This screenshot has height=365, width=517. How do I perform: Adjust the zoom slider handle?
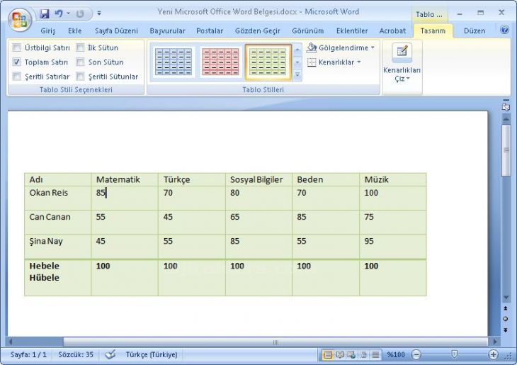[455, 354]
